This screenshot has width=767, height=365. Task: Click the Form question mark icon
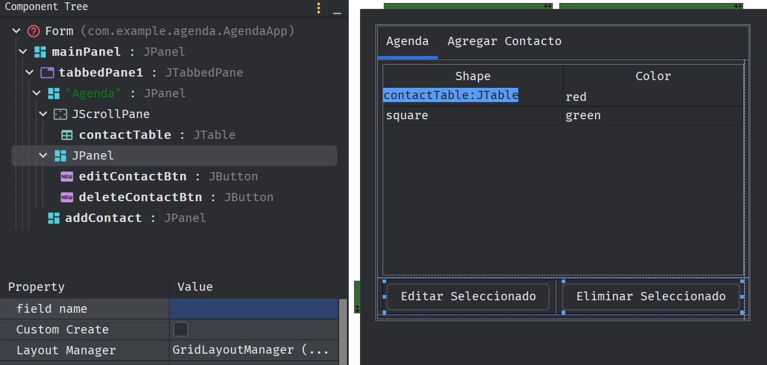[34, 31]
